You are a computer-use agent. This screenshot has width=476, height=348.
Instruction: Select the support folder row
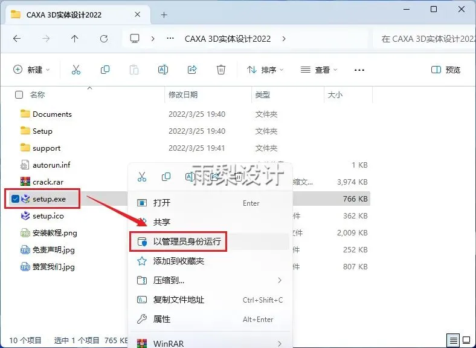[x=188, y=148]
